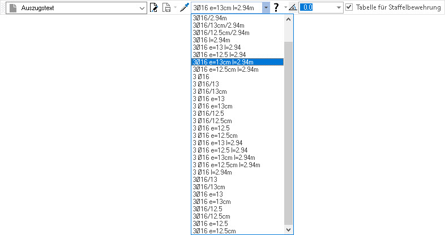Image resolution: width=445 pixels, height=235 pixels.
Task: Click the list's vertical scrollbar thumb
Action: point(288,133)
